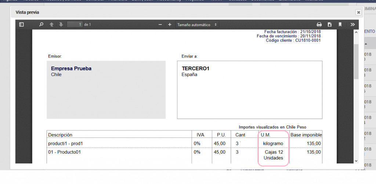Viewport: 376px width, 184px height.
Task: Click the PDF scrollbar up arrow
Action: click(x=356, y=32)
